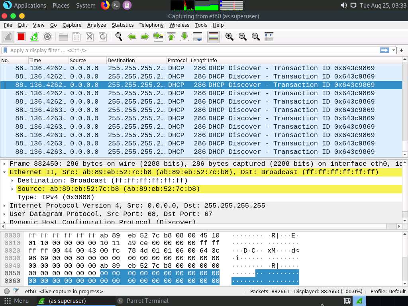Zoom out the main window text
Image resolution: width=408 pixels, height=306 pixels.
pos(243,37)
